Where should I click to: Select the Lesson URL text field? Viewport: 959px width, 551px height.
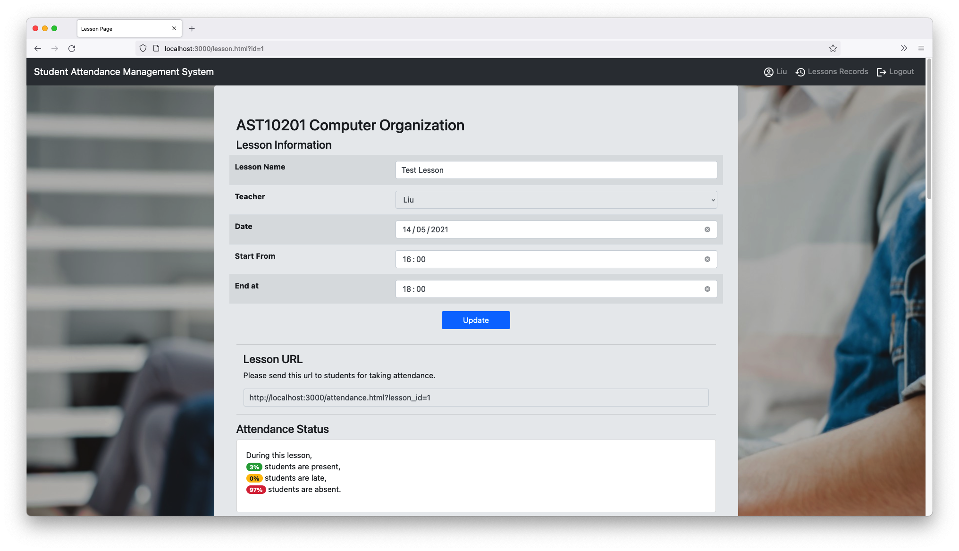pos(476,398)
